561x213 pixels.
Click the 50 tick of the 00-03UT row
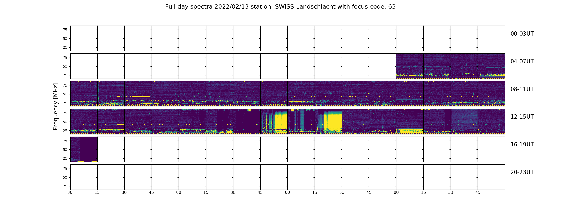click(x=65, y=39)
